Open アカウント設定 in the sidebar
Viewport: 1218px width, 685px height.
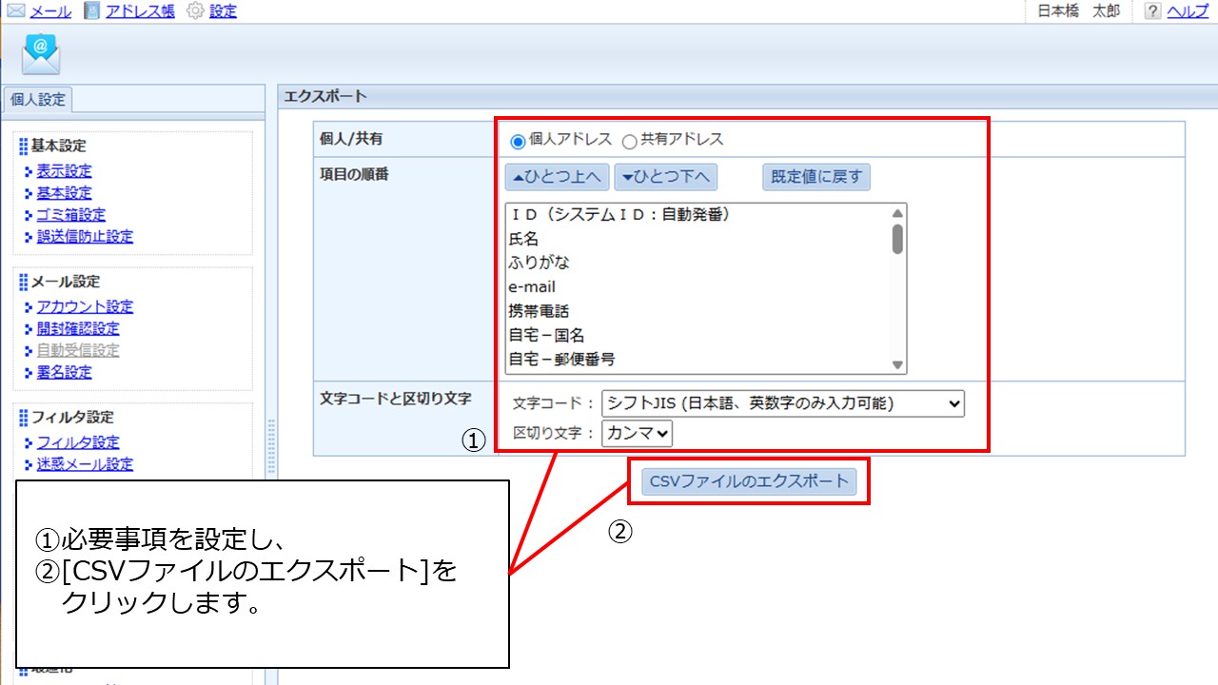coord(86,306)
